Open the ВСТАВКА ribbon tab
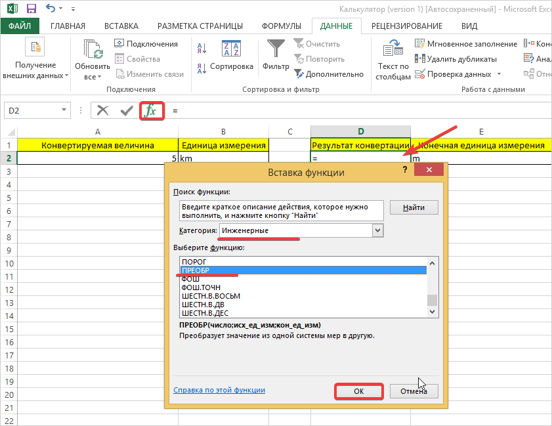Screen dimensions: 552x426 pyautogui.click(x=121, y=26)
